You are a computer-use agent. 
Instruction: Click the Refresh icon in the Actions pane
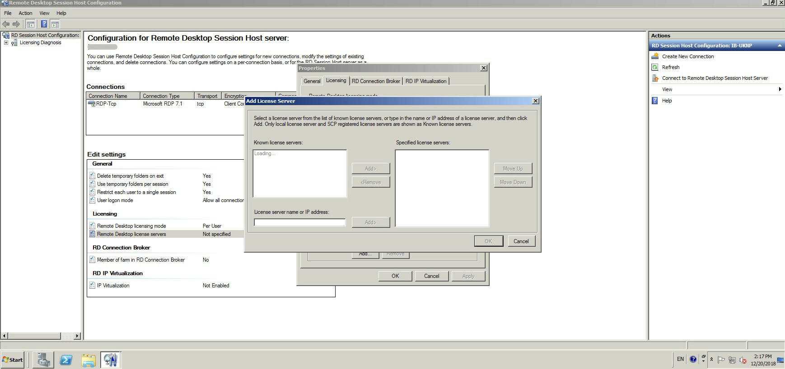(x=655, y=67)
